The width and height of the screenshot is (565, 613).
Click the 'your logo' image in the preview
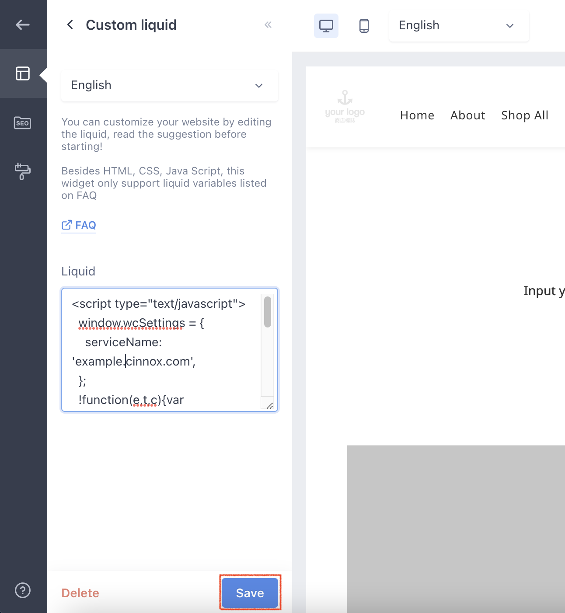point(345,107)
